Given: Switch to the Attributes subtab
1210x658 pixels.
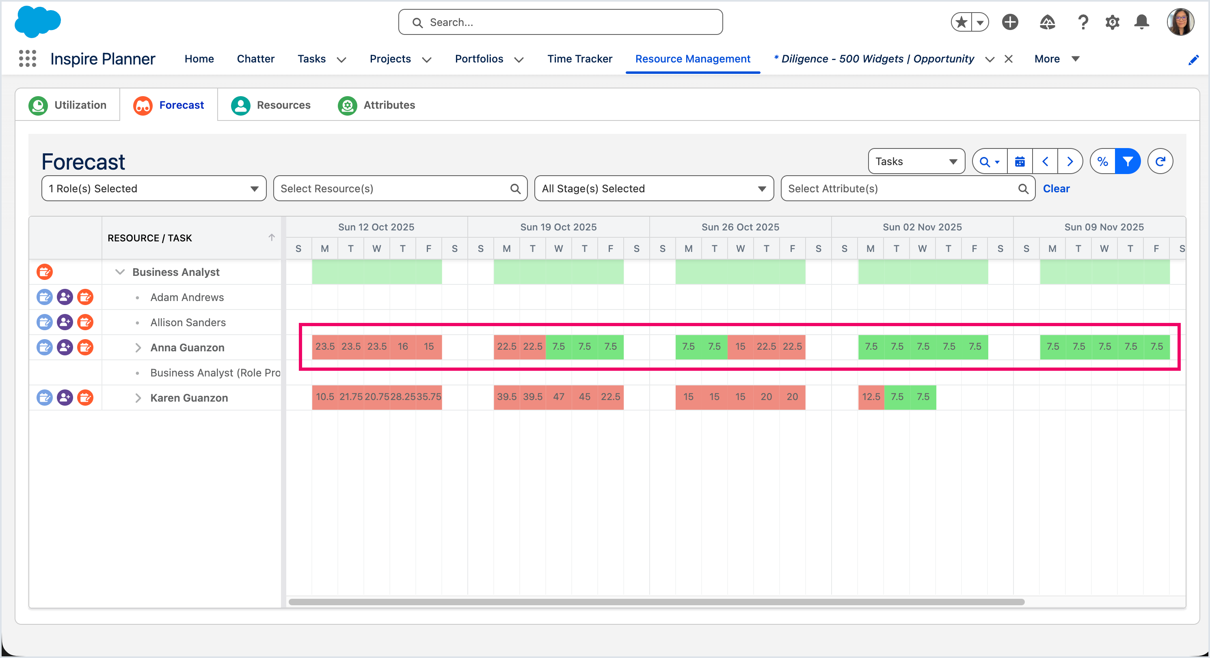Looking at the screenshot, I should 377,105.
